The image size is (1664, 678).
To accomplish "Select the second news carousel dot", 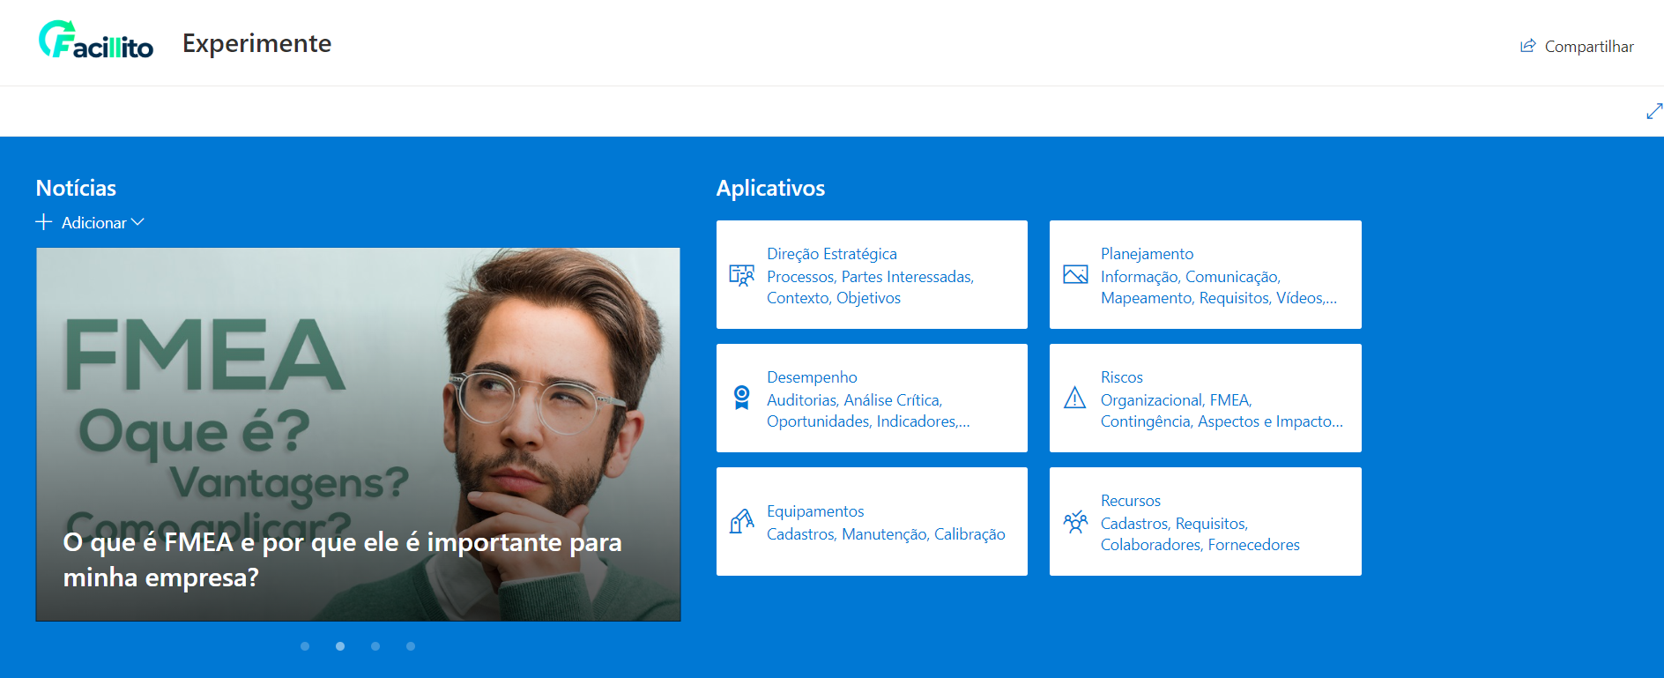I will click(x=340, y=646).
